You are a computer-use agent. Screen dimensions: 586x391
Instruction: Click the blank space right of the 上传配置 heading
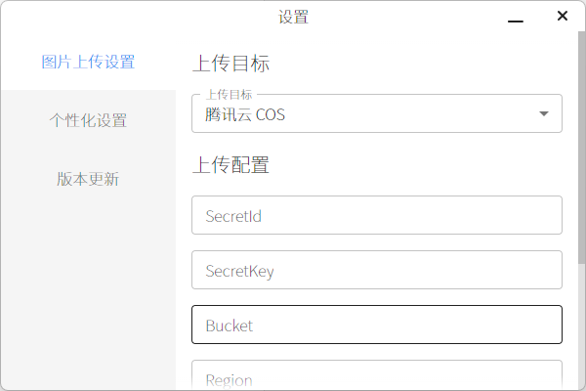tap(420, 164)
